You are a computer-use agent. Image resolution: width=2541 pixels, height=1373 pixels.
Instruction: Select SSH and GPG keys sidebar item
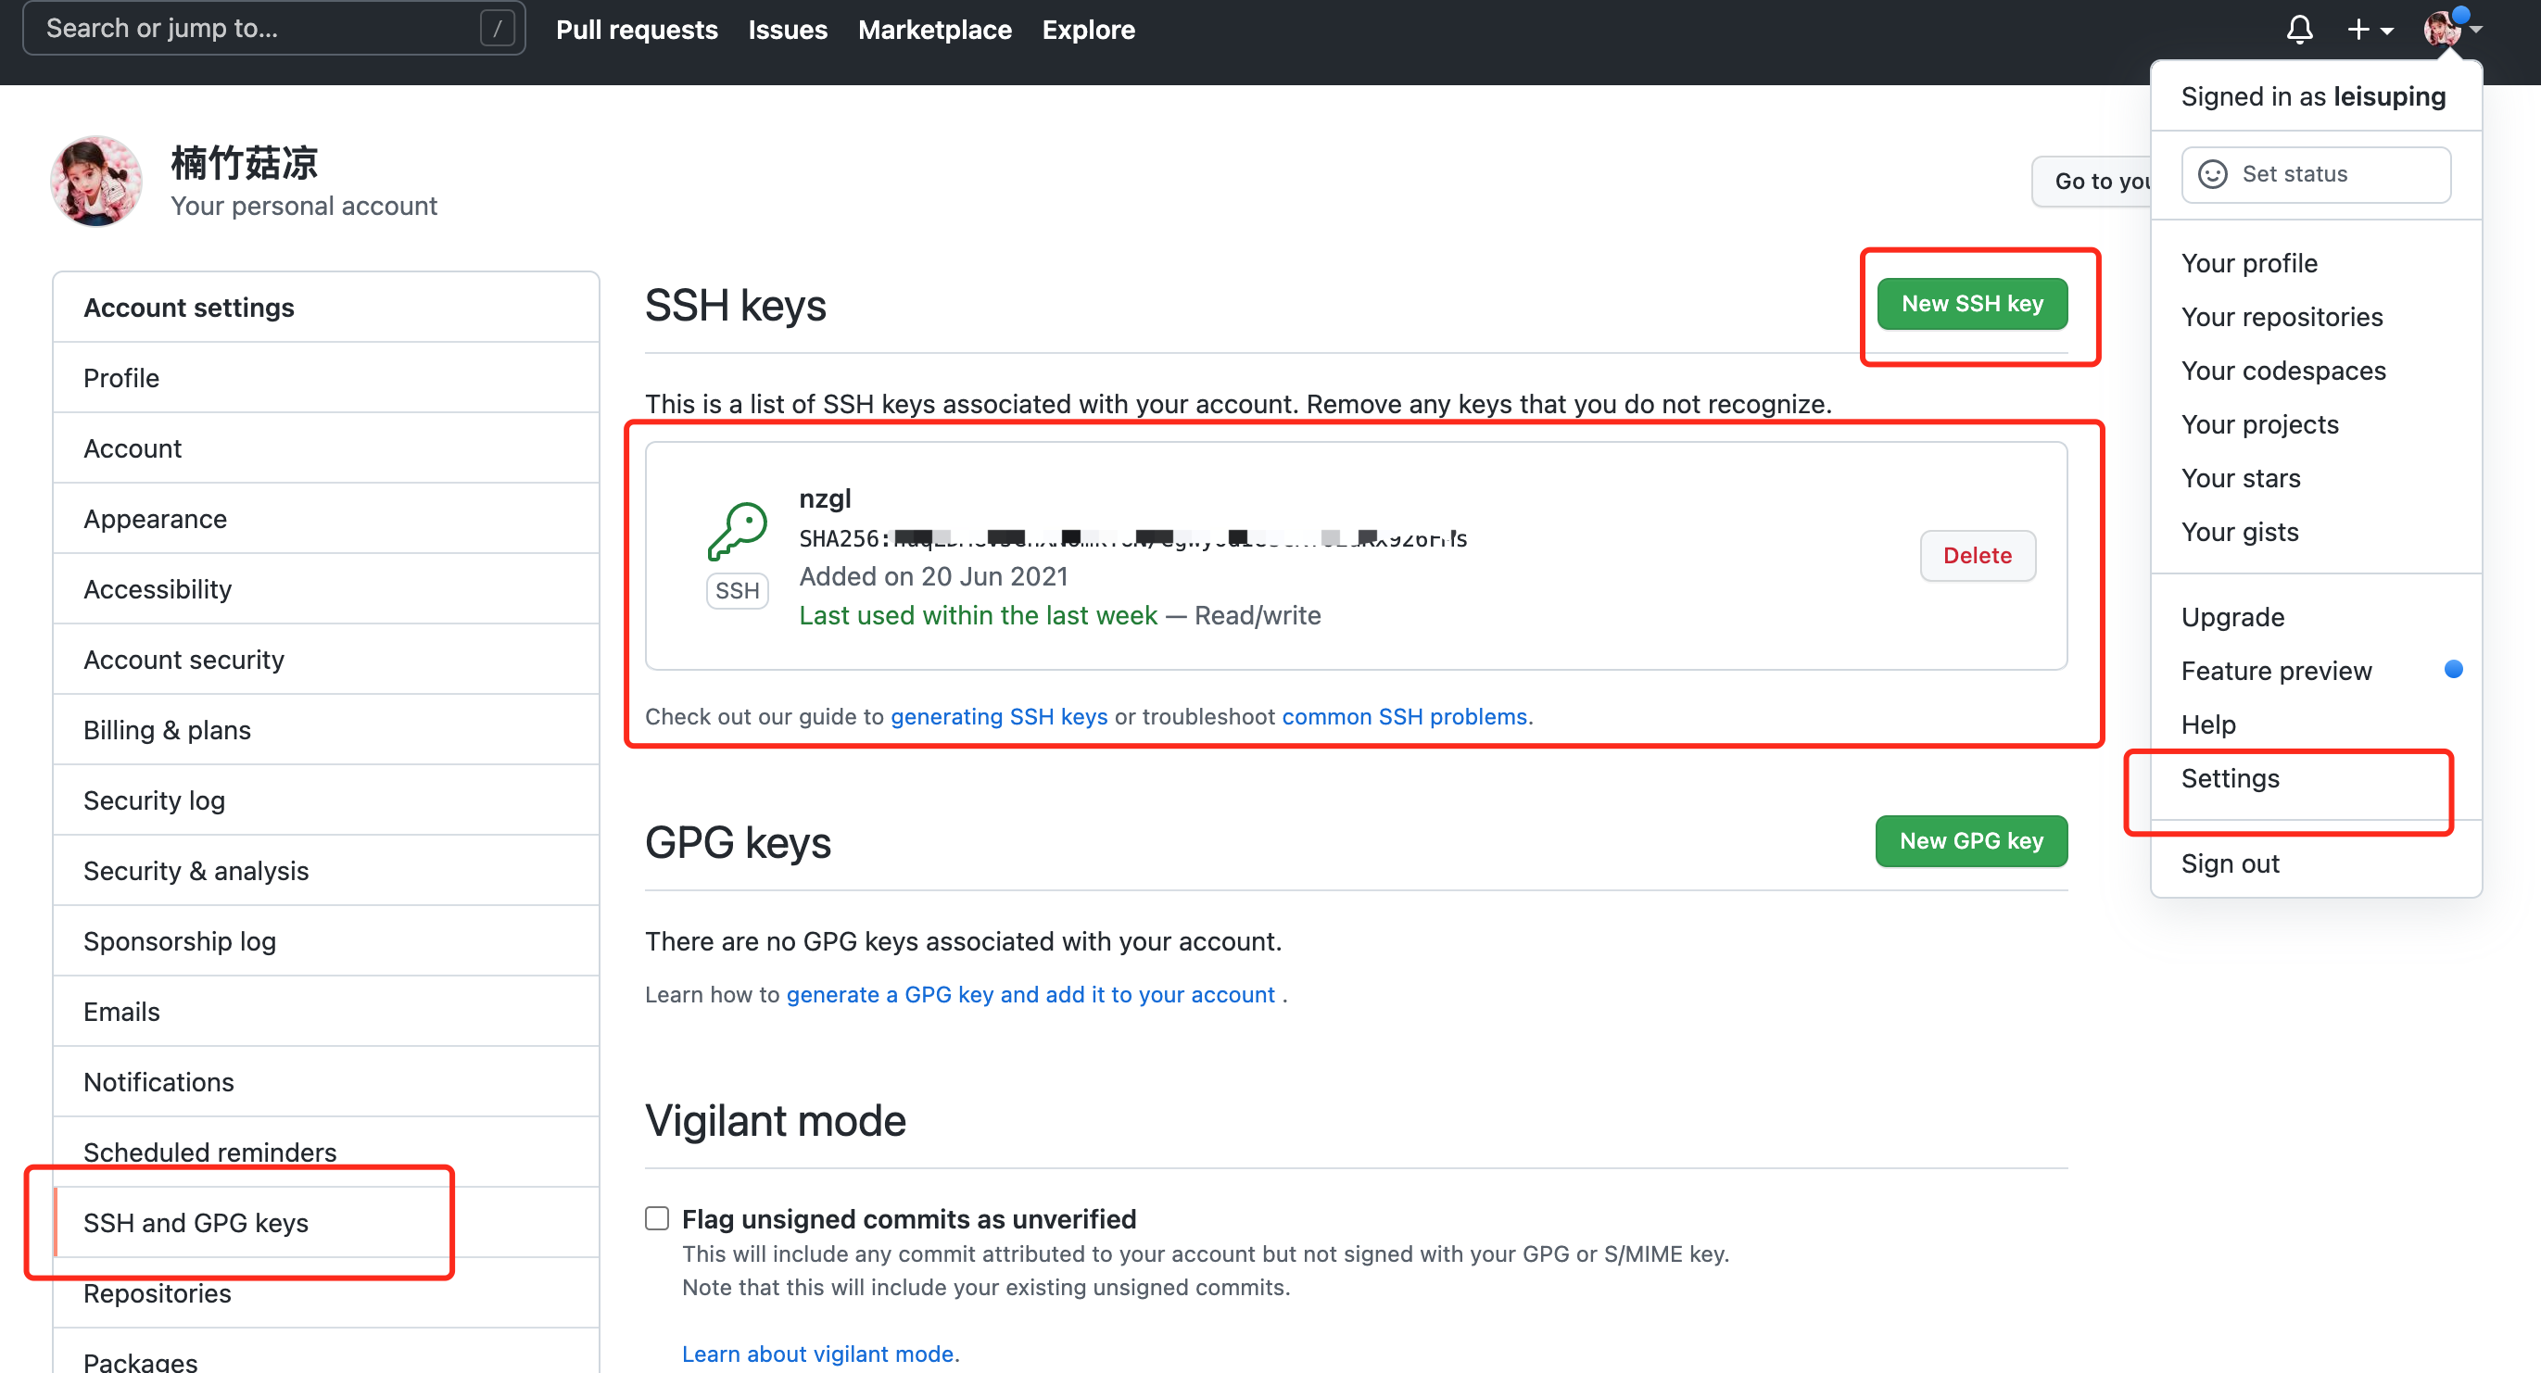(x=196, y=1221)
